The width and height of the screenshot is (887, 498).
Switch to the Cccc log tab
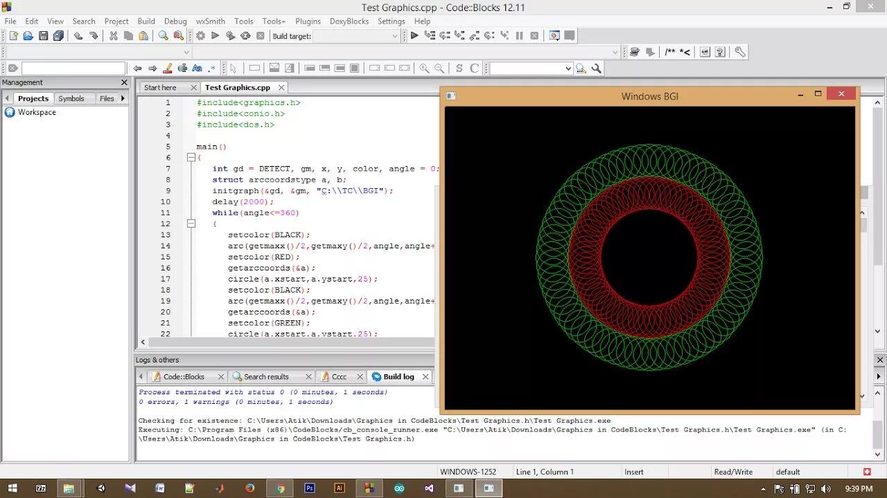(x=339, y=377)
